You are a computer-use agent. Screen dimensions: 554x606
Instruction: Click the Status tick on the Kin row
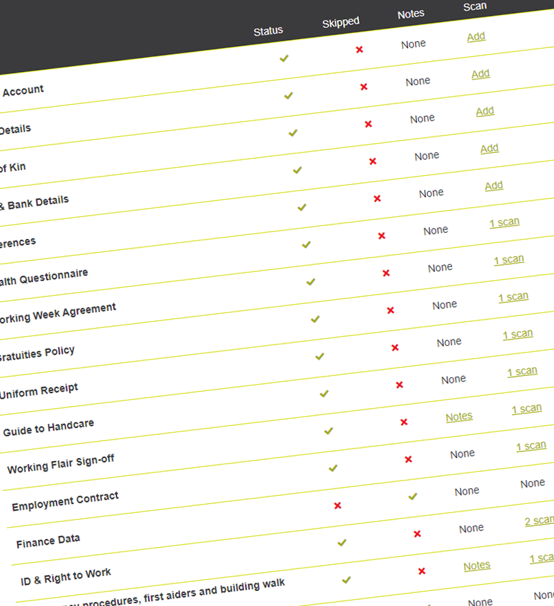(x=293, y=133)
